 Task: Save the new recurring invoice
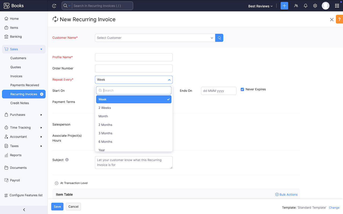click(x=57, y=207)
